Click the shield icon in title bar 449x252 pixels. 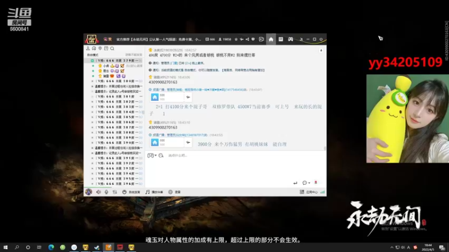(x=253, y=39)
